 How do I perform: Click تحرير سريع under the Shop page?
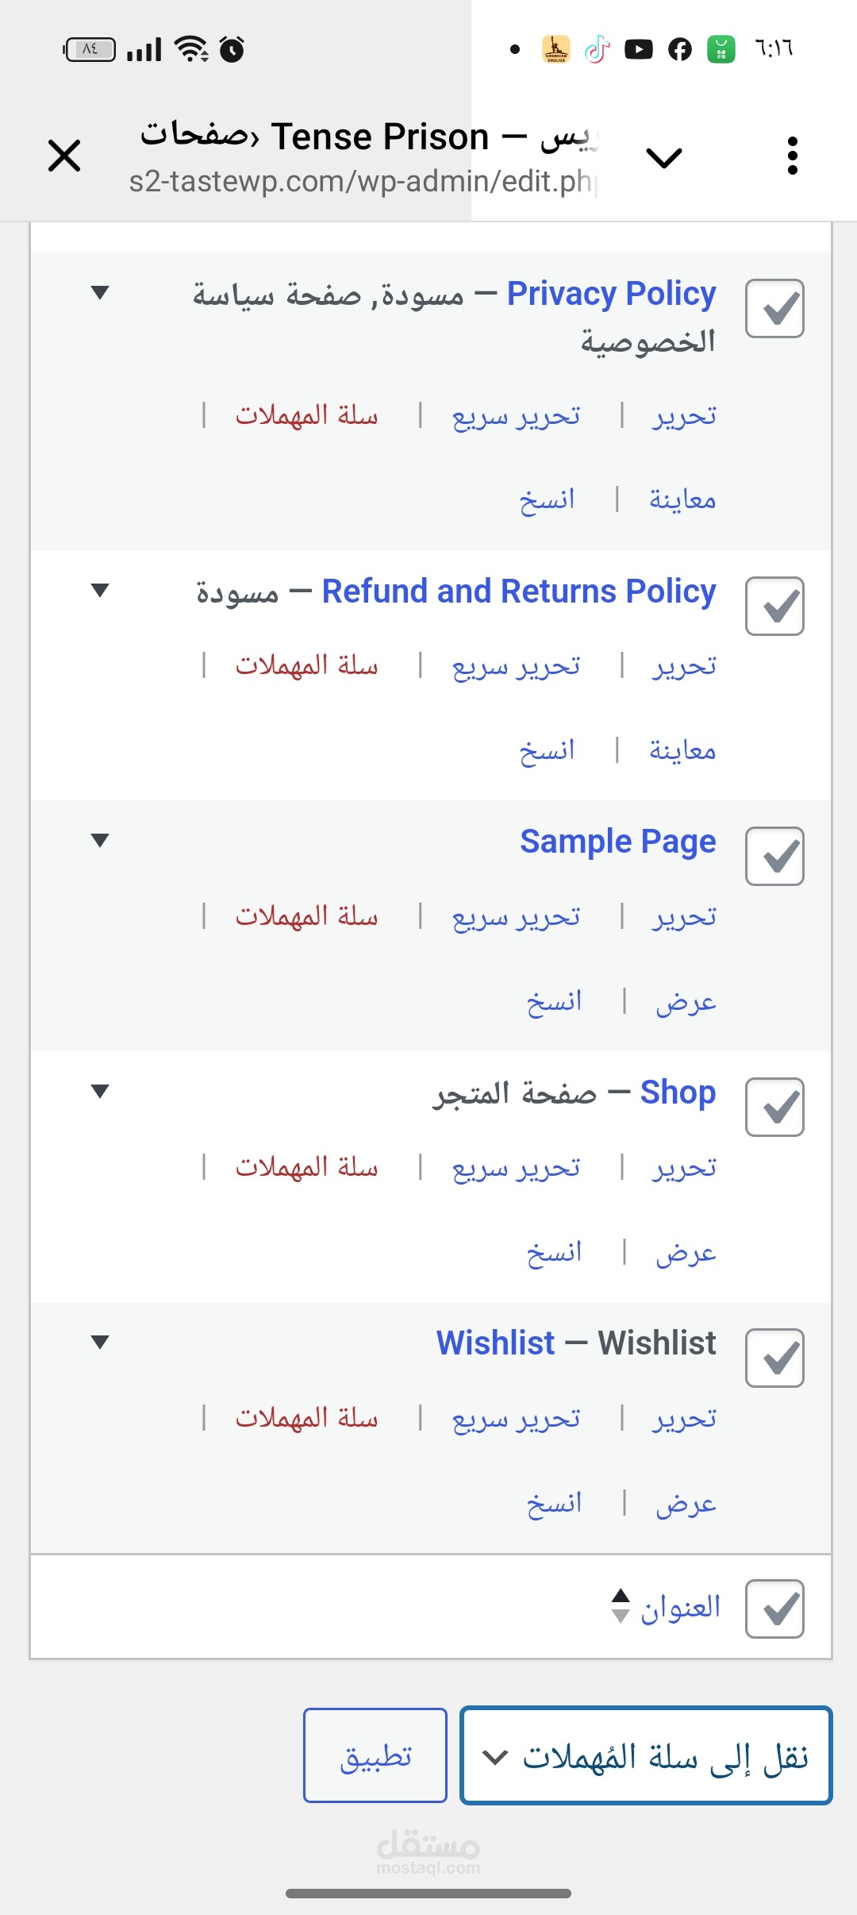tap(516, 1168)
